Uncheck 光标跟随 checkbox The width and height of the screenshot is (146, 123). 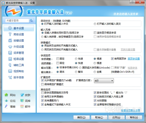pyautogui.click(x=95, y=100)
